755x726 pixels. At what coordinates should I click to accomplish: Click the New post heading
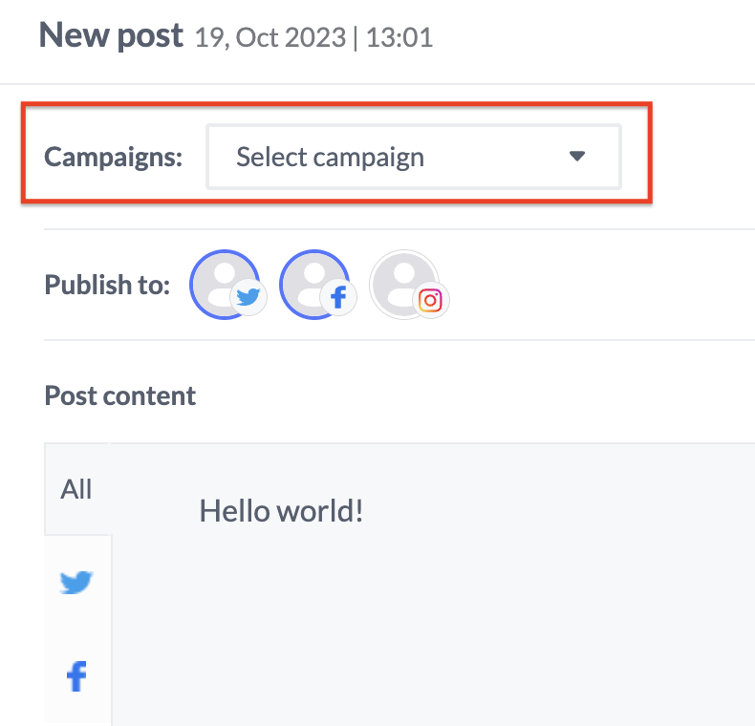(x=110, y=36)
